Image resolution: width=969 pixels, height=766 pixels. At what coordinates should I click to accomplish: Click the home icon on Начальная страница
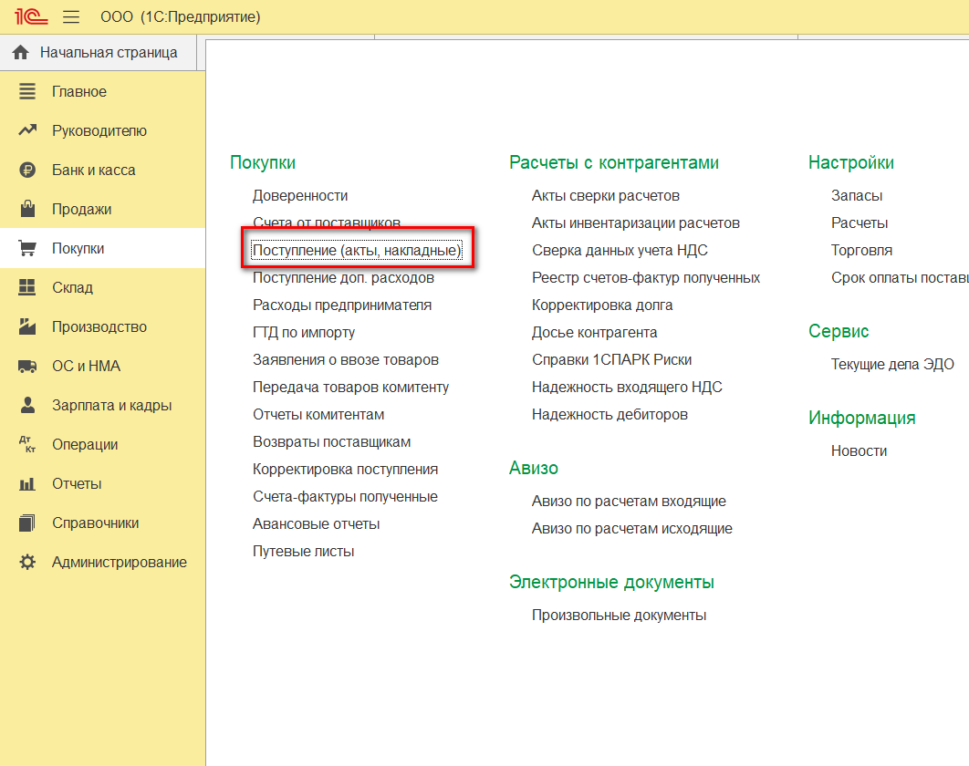(x=21, y=53)
